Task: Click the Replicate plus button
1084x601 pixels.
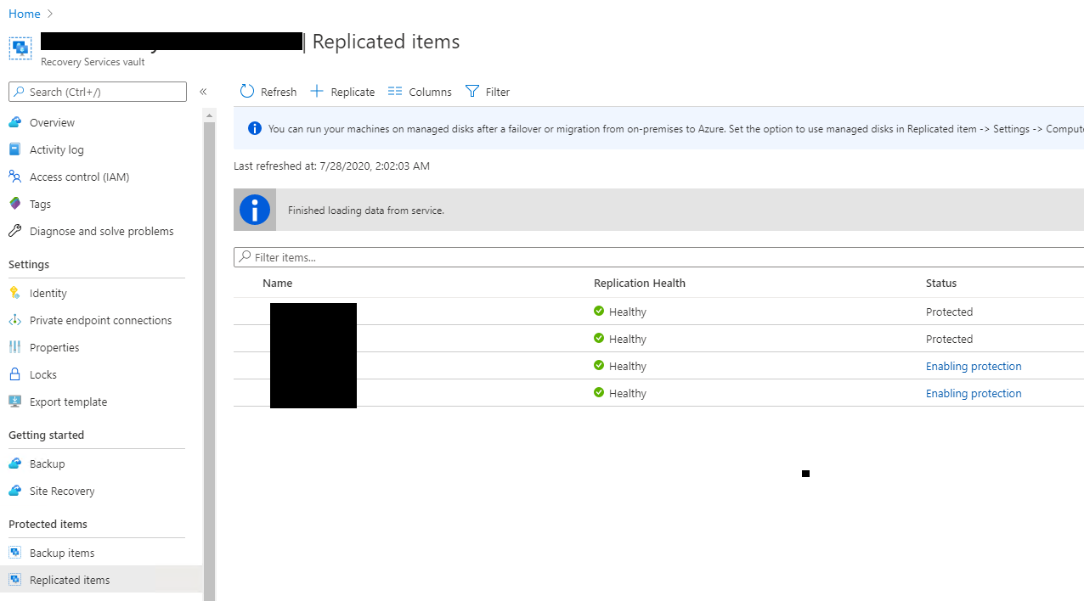Action: pyautogui.click(x=342, y=92)
